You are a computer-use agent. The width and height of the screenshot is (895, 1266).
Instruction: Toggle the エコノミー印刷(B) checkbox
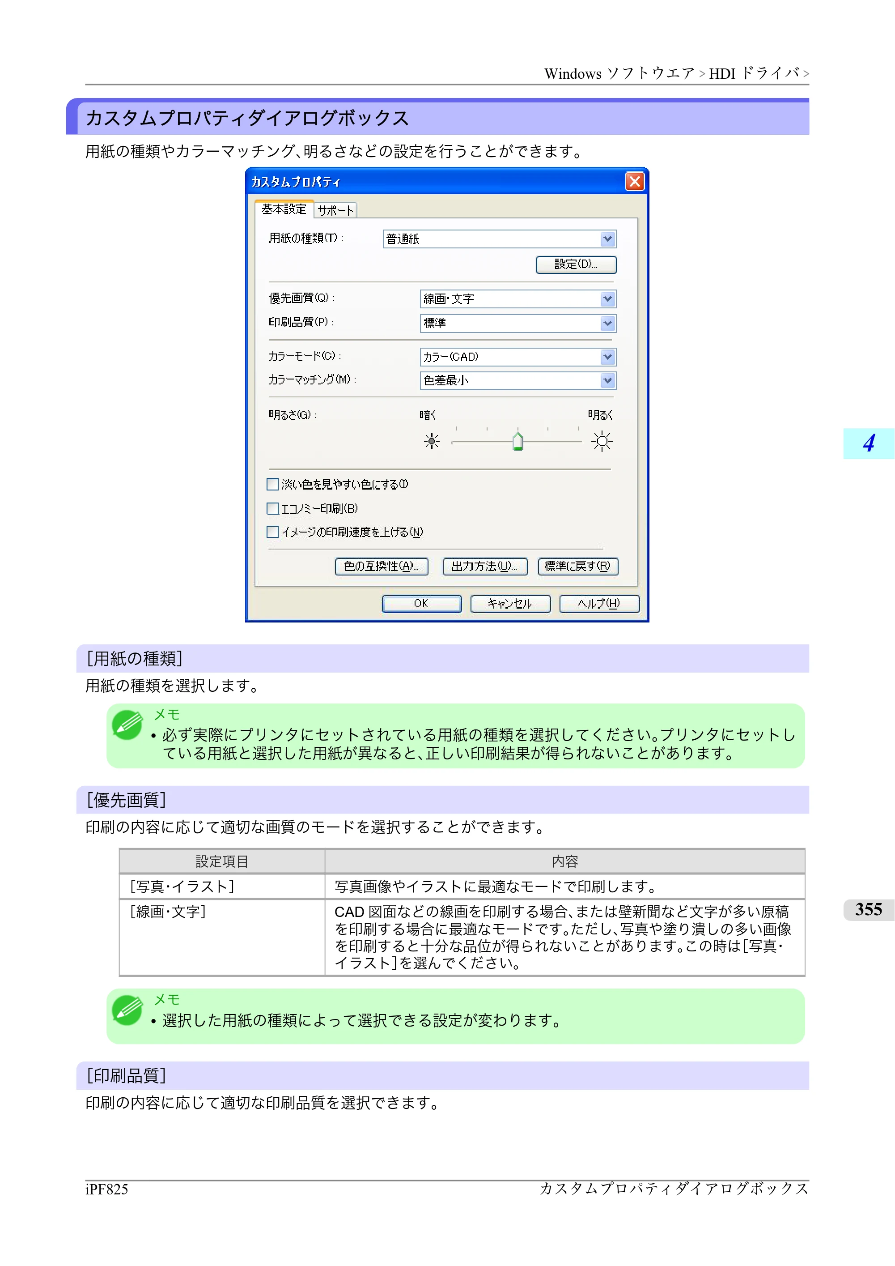272,508
